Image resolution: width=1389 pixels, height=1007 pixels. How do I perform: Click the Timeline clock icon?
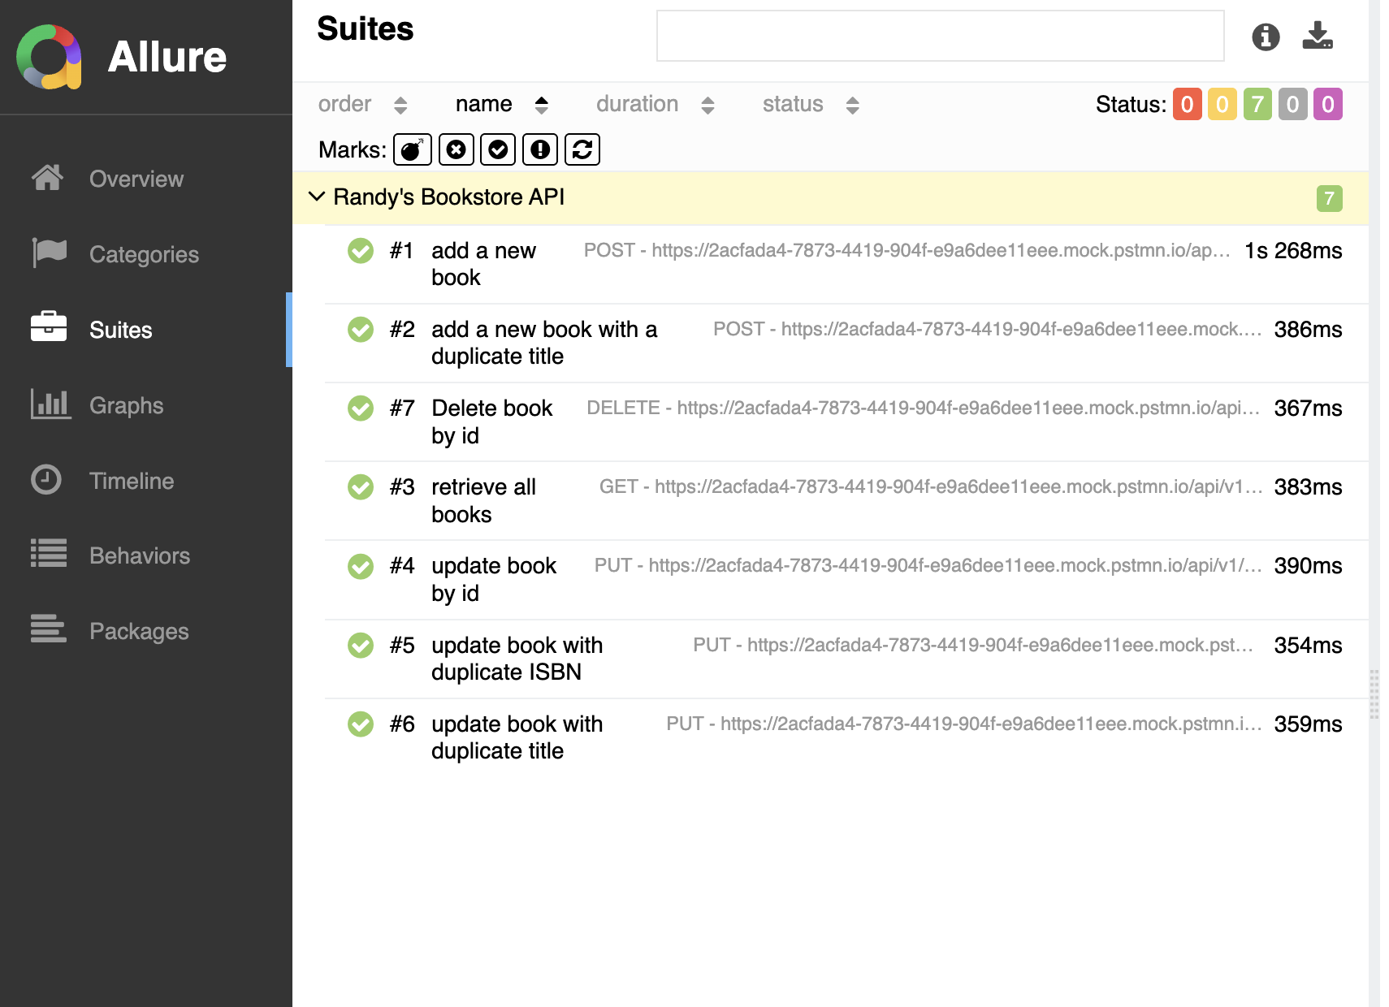pyautogui.click(x=46, y=479)
